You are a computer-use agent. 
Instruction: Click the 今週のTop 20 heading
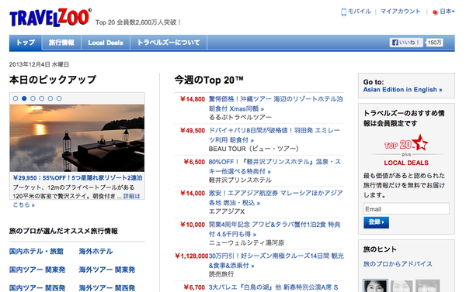[x=209, y=80]
